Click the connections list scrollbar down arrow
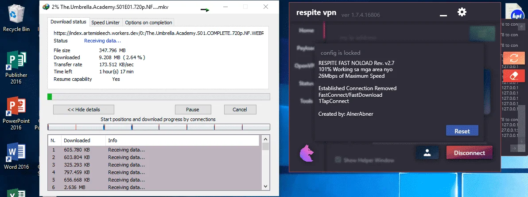The image size is (528, 197). click(265, 186)
